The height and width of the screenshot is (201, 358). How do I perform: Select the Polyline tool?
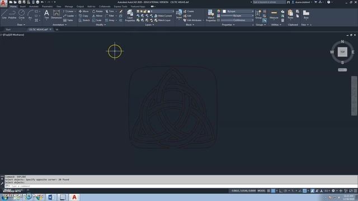(x=12, y=14)
